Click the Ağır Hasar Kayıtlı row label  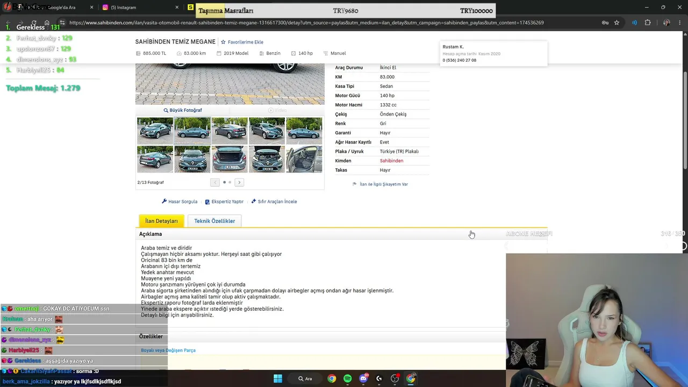point(353,142)
